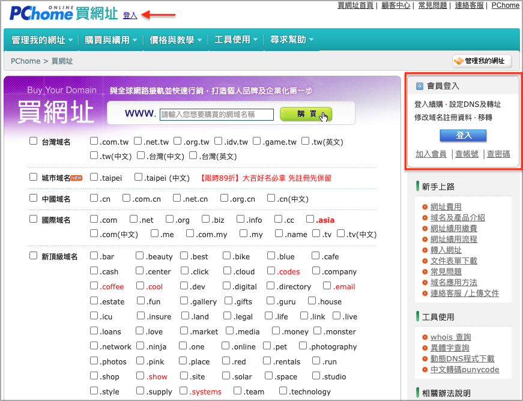Screen dimensions: 523x401
Task: Open the 查密碼 link
Action: [x=498, y=154]
